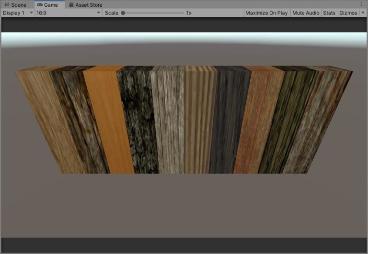Show the Stats overlay

click(x=329, y=13)
